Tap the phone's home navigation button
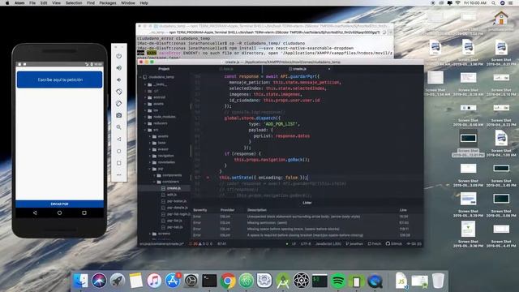Viewport: 519px width, 292px height. (x=59, y=213)
